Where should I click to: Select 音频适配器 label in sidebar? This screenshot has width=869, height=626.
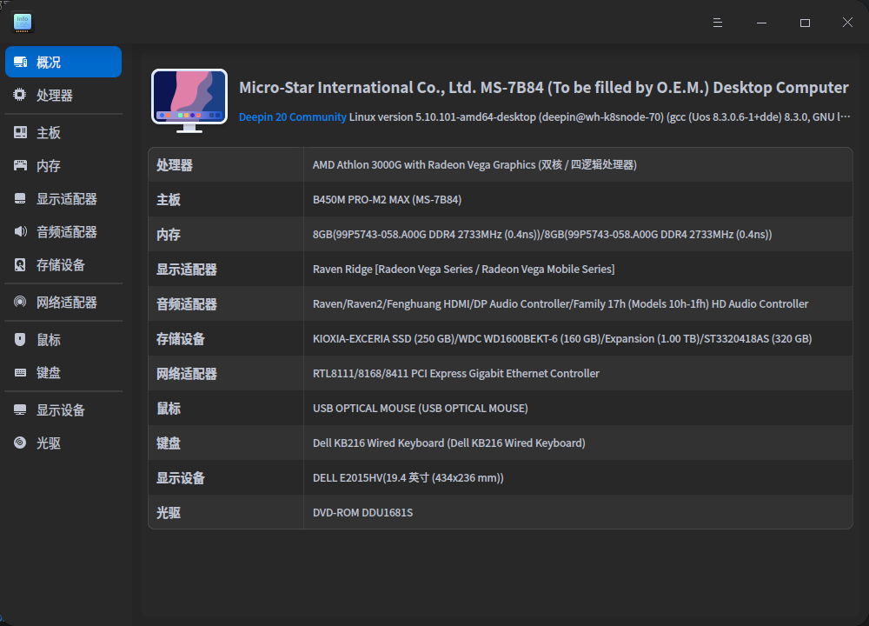(67, 232)
